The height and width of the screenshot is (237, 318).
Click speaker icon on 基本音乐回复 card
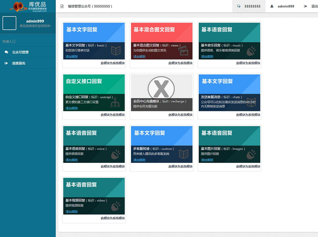251,50
